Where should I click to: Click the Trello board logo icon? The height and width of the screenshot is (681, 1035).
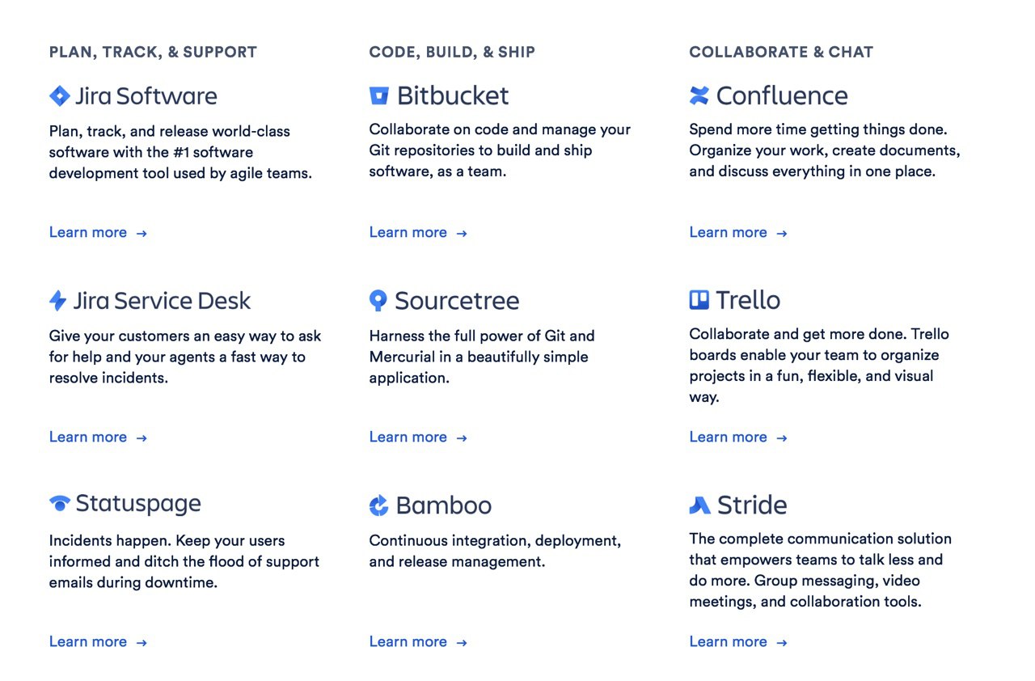click(699, 300)
